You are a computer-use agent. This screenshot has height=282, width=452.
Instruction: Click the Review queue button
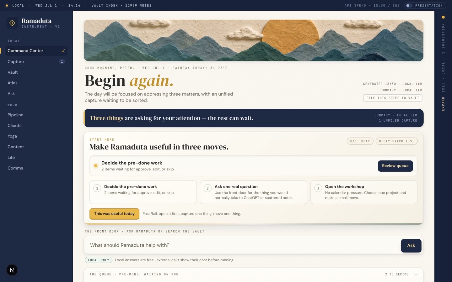click(395, 166)
